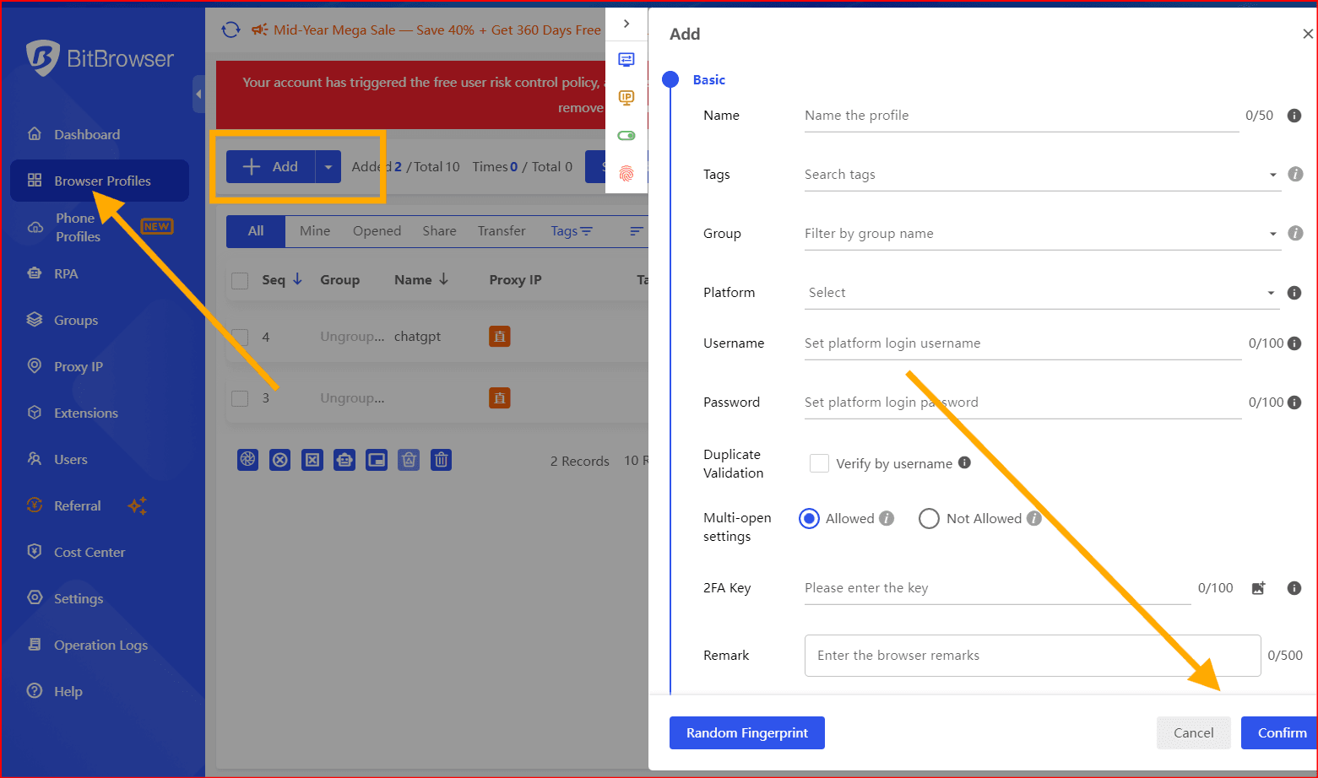Click the list filter icon right of Tags
The image size is (1318, 778).
(637, 231)
